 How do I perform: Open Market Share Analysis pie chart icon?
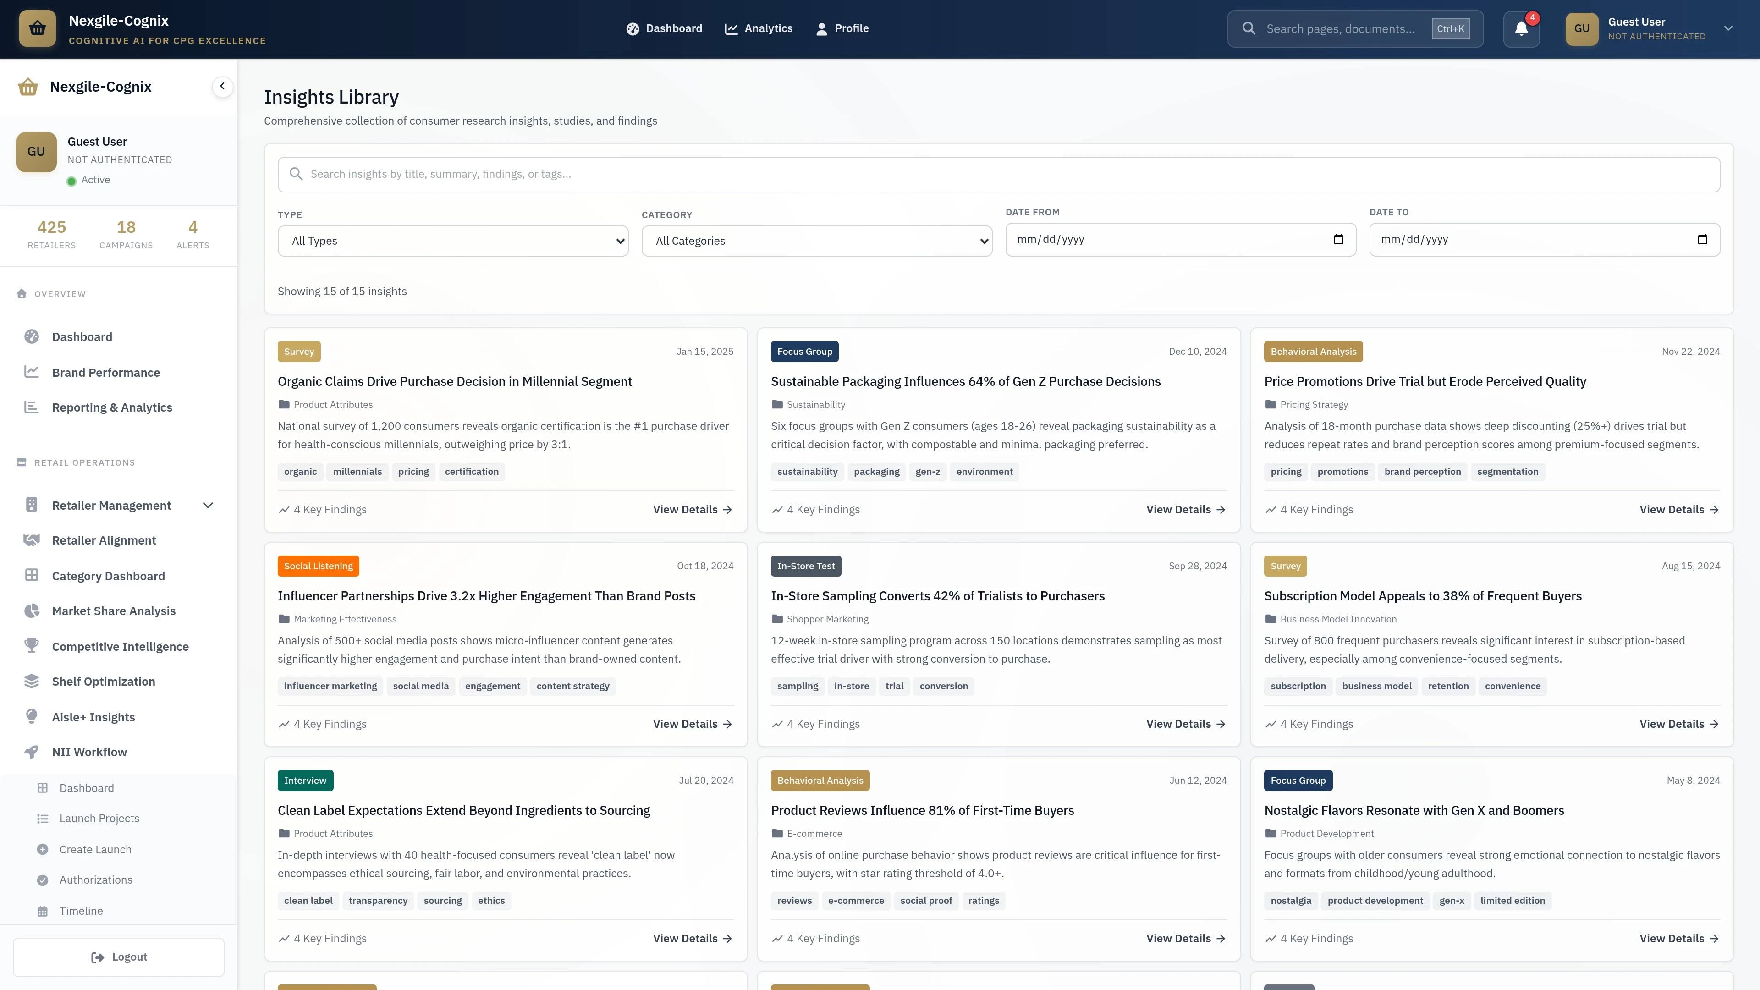(32, 610)
